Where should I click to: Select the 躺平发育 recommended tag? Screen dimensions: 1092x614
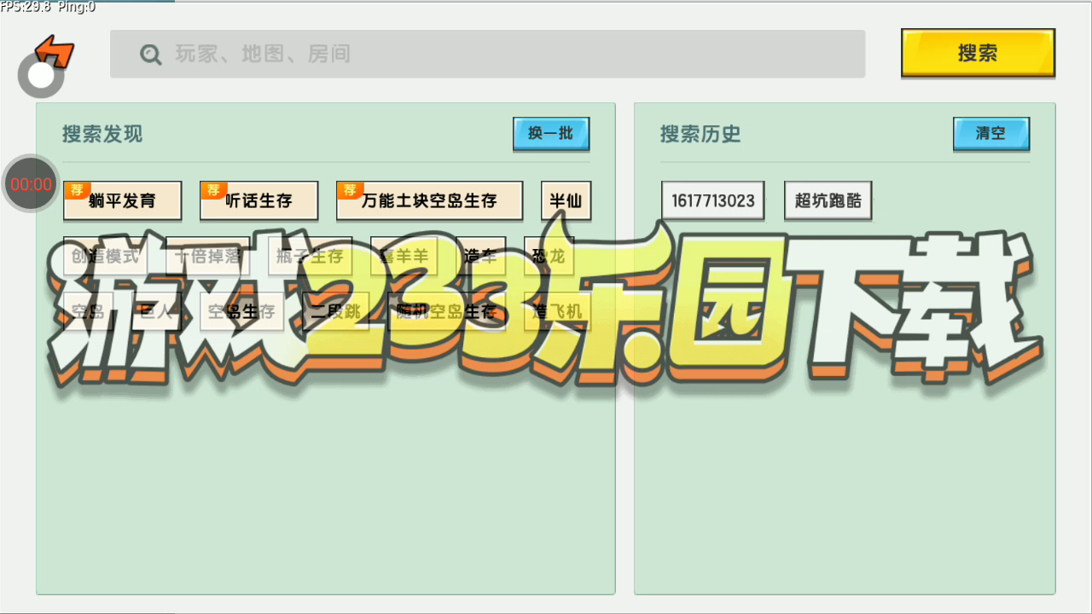tap(122, 201)
